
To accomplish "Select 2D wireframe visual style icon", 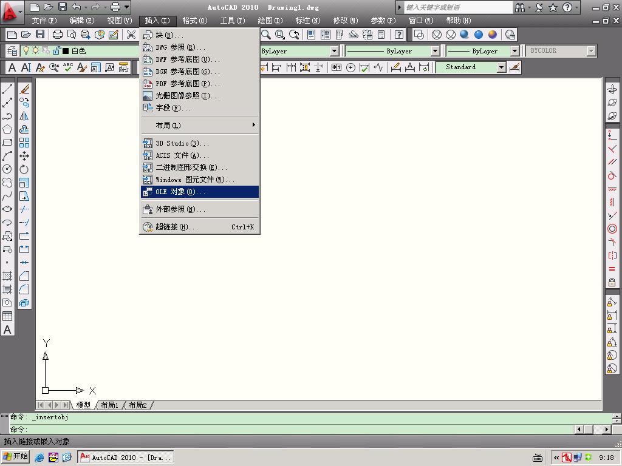I will tap(419, 35).
